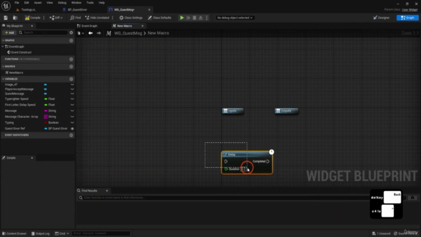Select the Outputs node

point(287,111)
